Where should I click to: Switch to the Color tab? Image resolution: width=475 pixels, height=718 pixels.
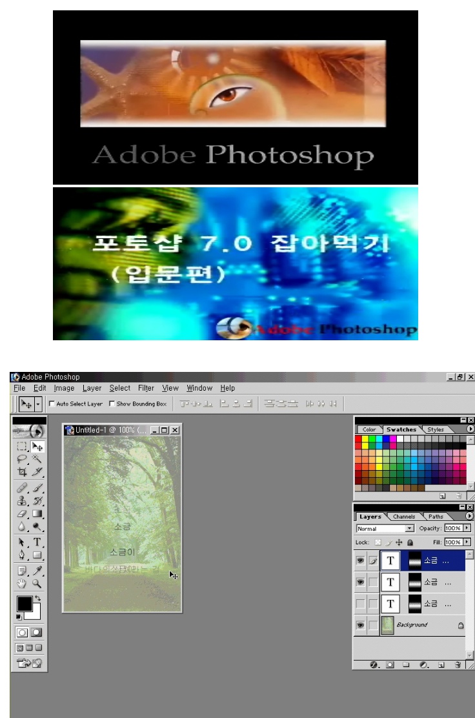369,429
